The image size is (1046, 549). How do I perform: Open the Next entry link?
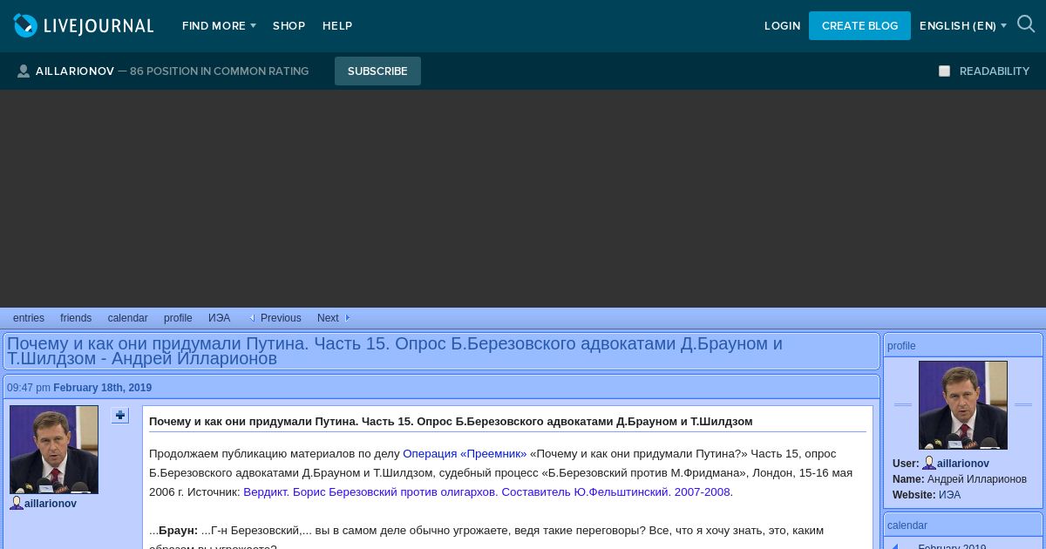[328, 318]
